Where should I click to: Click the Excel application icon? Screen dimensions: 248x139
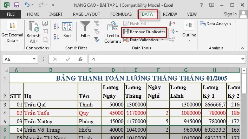(6, 5)
